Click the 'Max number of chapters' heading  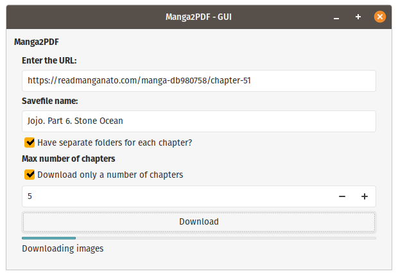coord(69,159)
